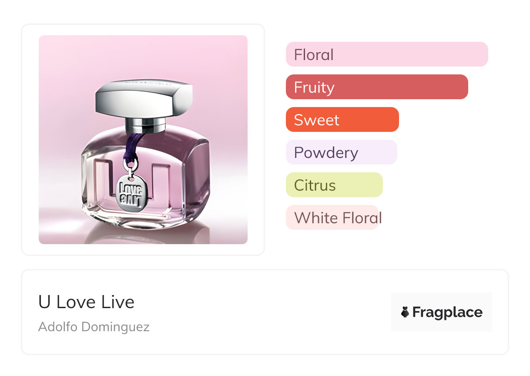Click the Fragplace wordmark text
The height and width of the screenshot is (376, 530).
tap(447, 312)
